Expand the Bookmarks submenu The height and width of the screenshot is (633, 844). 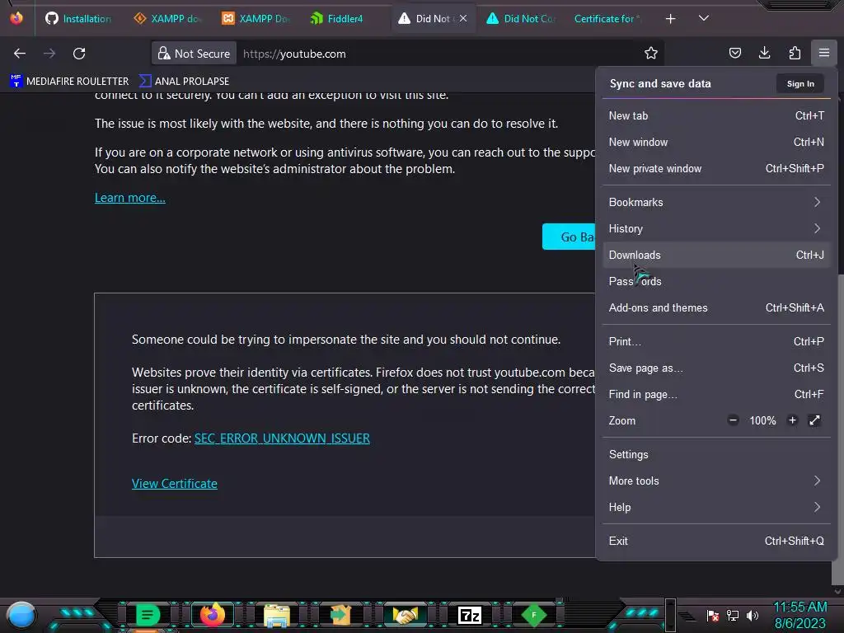(x=716, y=203)
